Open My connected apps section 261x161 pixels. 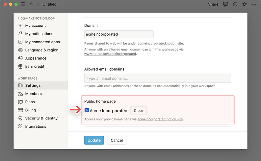pyautogui.click(x=42, y=42)
